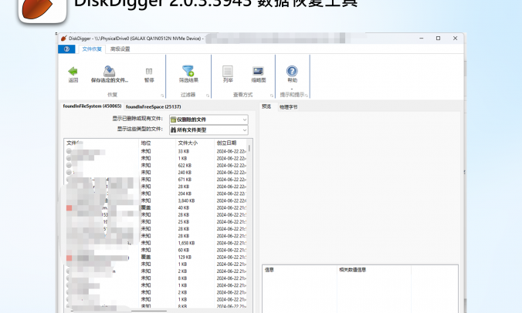Expand the 恢复 ribbon group launcher

[162, 96]
